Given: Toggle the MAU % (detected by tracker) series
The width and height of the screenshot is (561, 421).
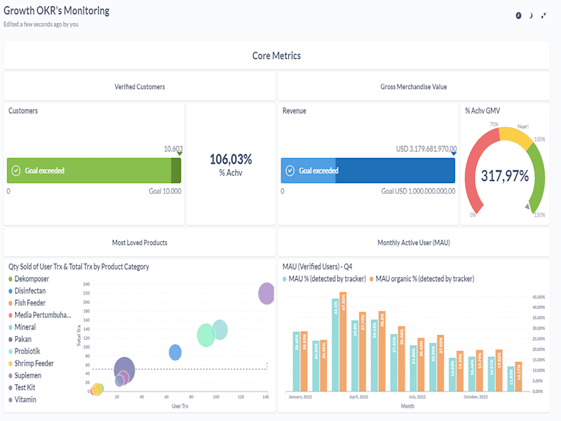Looking at the screenshot, I should point(324,279).
